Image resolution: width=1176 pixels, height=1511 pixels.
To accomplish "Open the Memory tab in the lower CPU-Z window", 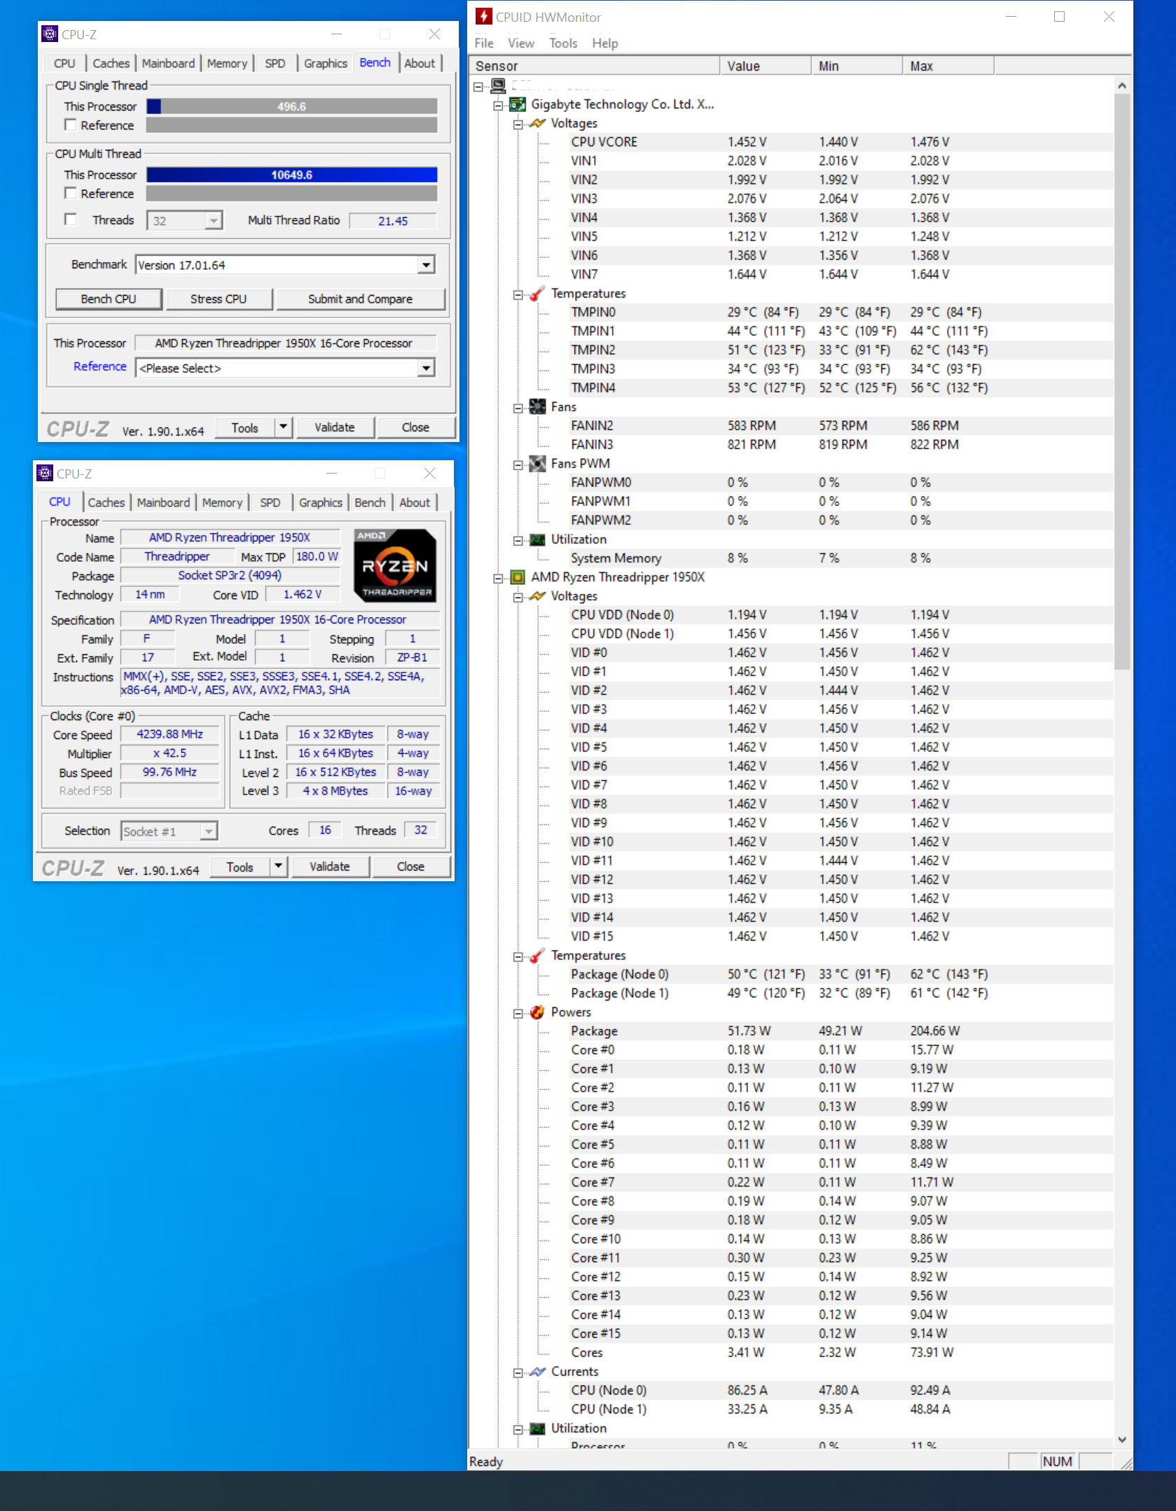I will (x=222, y=502).
